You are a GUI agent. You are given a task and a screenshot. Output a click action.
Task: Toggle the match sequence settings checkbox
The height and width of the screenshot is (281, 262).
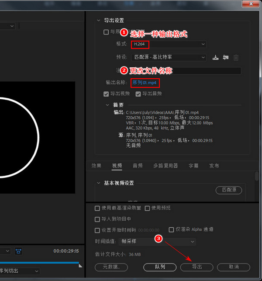(106, 32)
